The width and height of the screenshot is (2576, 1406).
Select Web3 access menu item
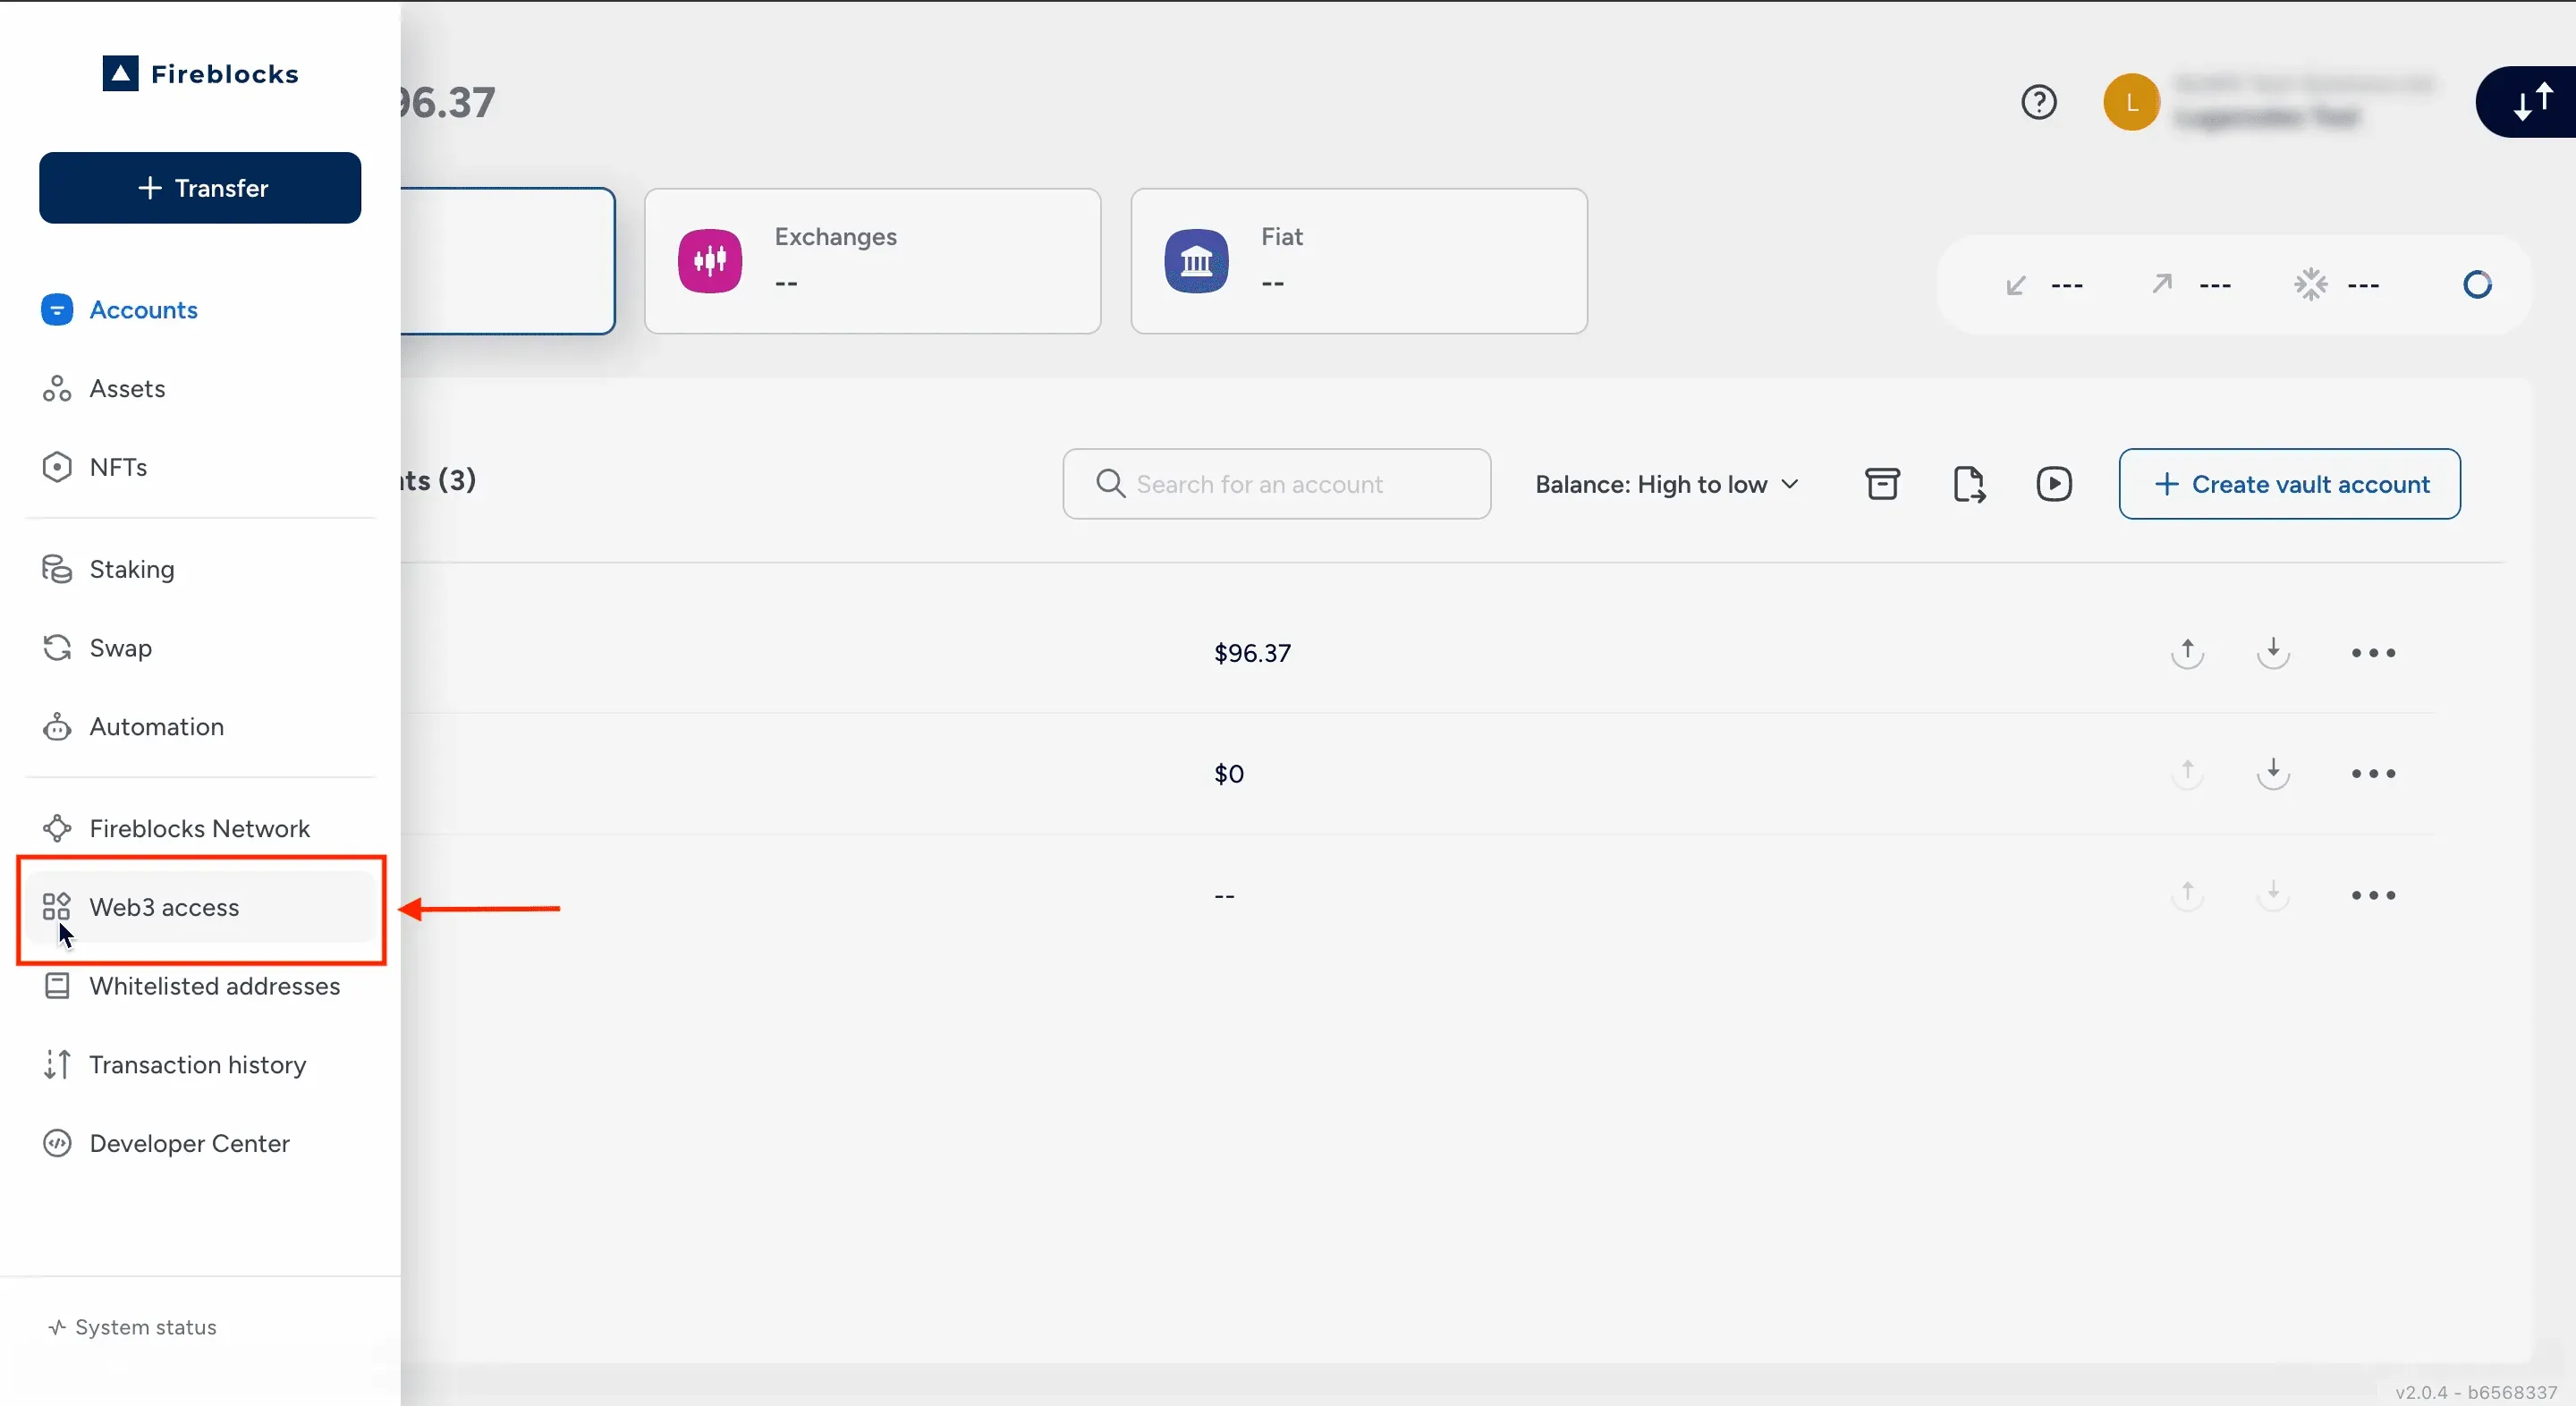(x=200, y=908)
